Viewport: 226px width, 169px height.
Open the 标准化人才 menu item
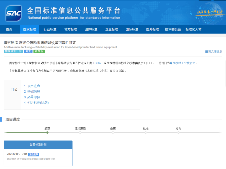[193, 29]
